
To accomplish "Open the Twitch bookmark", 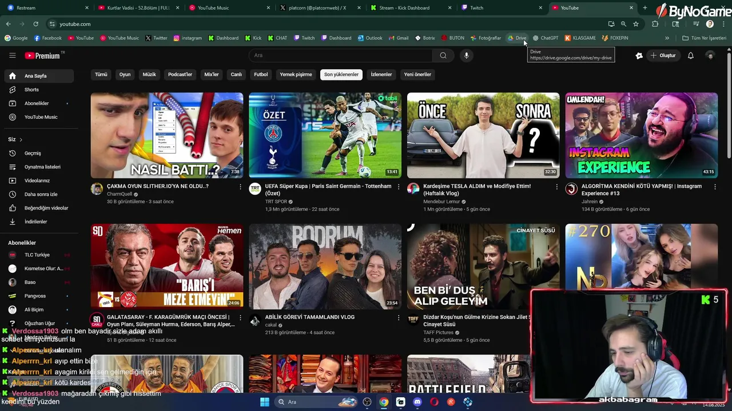I will tap(304, 38).
